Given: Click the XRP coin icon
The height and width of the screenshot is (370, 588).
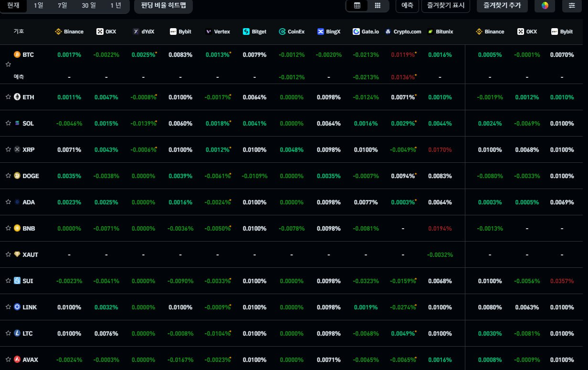Looking at the screenshot, I should coord(17,149).
